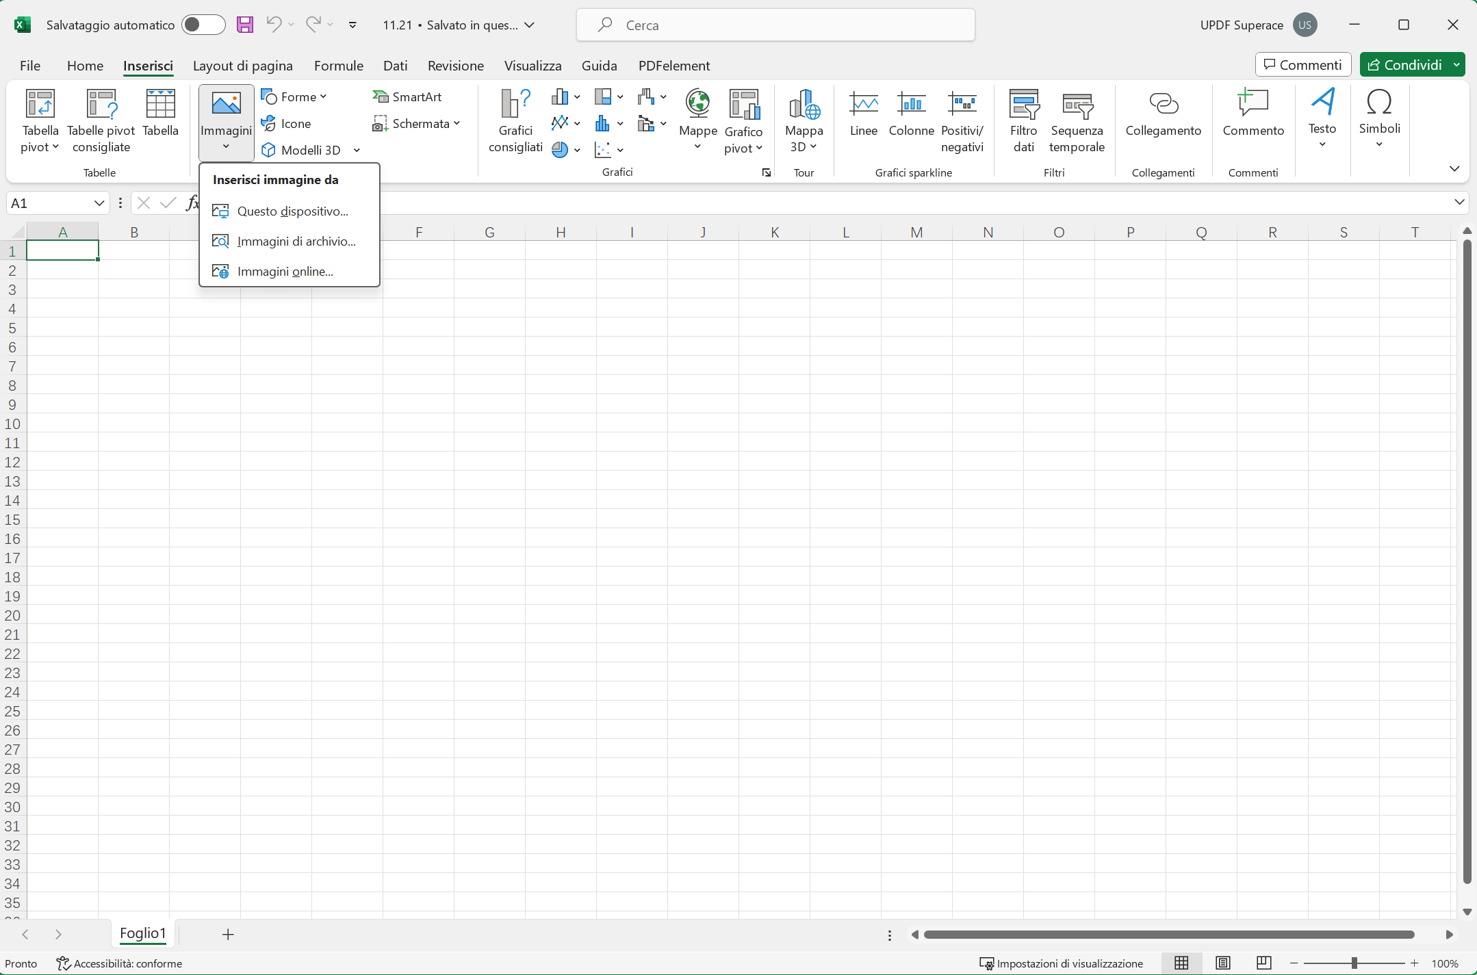Switch to page layout view icon
Viewport: 1477px width, 975px height.
click(x=1223, y=963)
